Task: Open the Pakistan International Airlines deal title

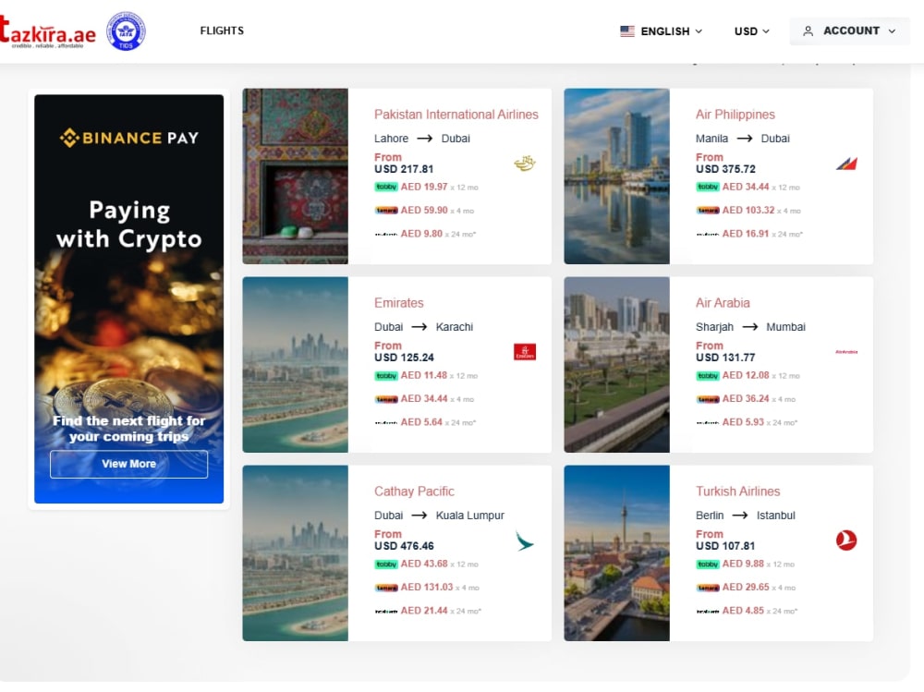Action: [x=456, y=115]
